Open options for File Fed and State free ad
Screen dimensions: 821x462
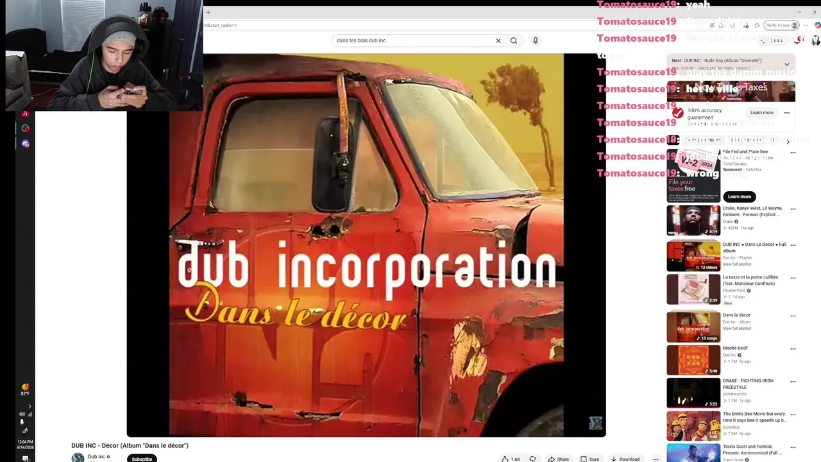tap(793, 153)
